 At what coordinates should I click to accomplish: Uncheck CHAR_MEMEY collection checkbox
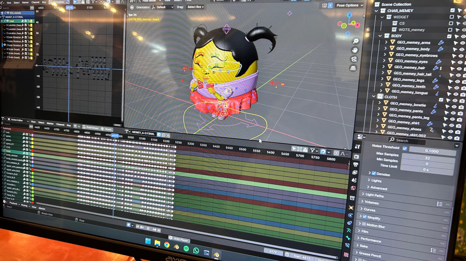click(452, 10)
